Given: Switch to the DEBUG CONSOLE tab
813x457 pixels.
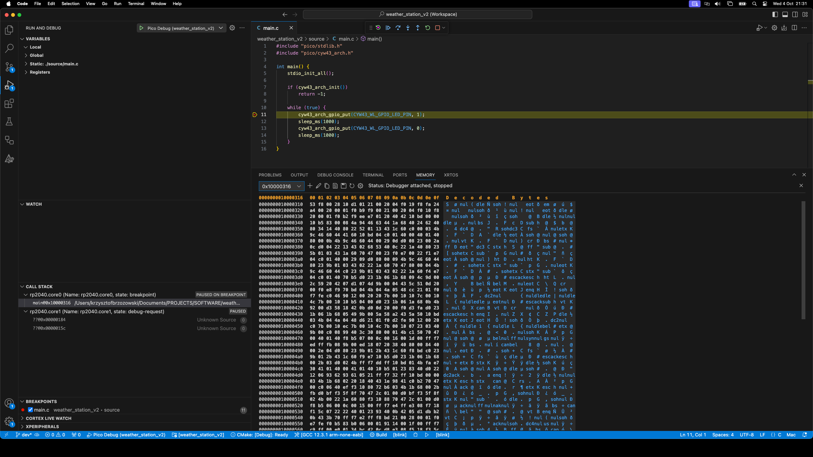Looking at the screenshot, I should [335, 175].
